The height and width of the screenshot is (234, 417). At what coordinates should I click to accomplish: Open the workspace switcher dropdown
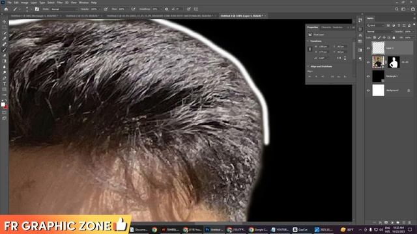pyautogui.click(x=405, y=9)
